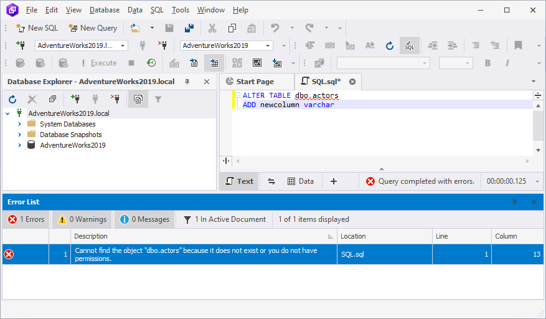Open the Tools menu
This screenshot has height=319, width=546.
181,10
